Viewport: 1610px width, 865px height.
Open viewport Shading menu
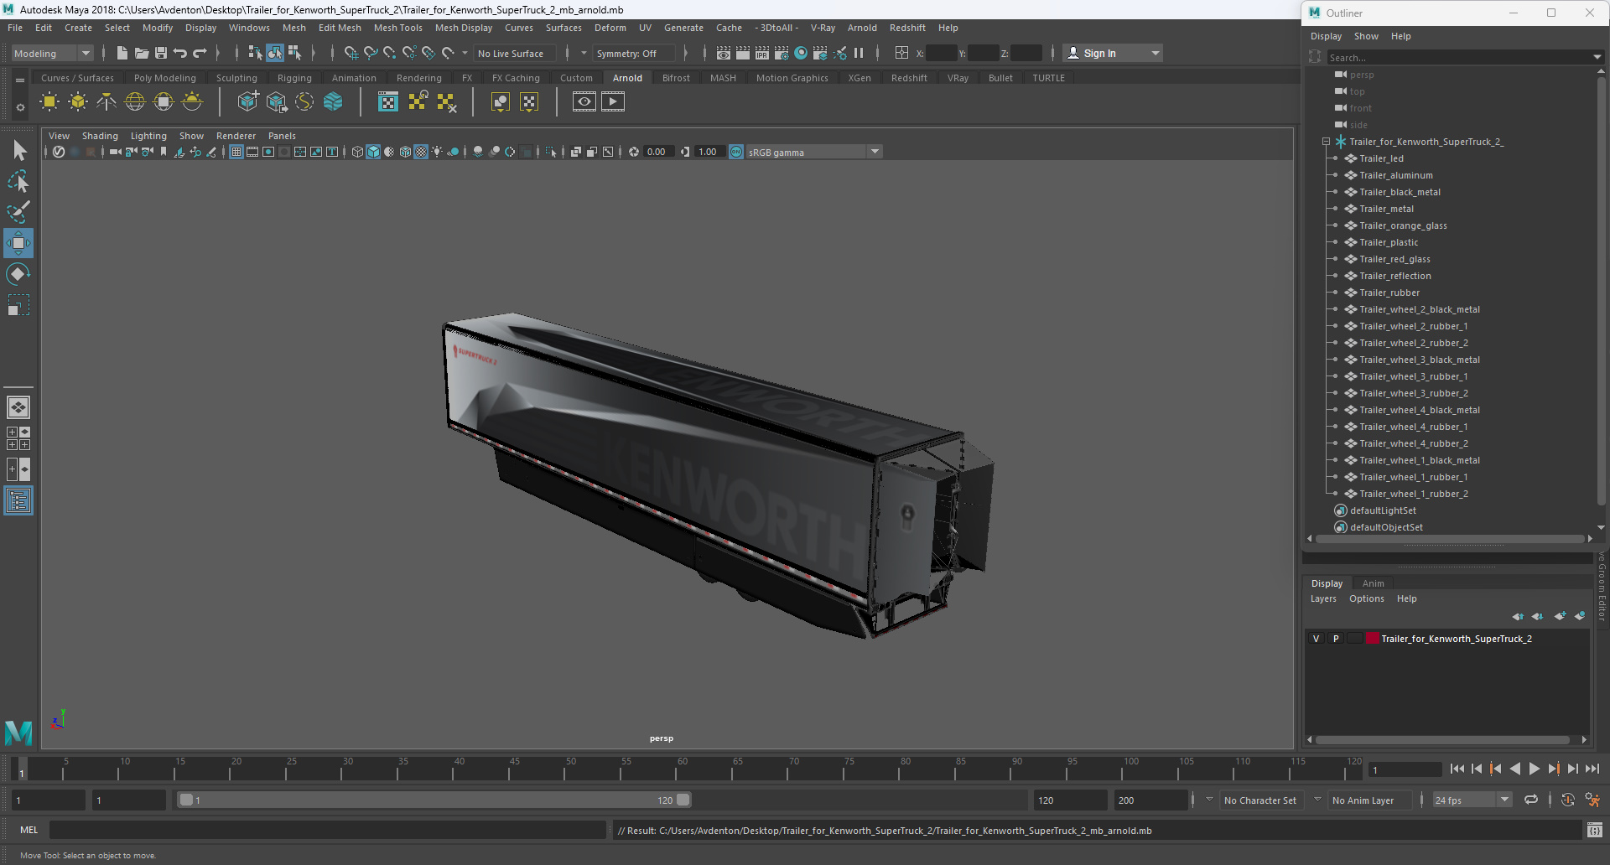pyautogui.click(x=100, y=136)
